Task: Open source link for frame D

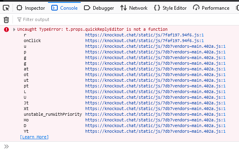Action: [x=155, y=125]
